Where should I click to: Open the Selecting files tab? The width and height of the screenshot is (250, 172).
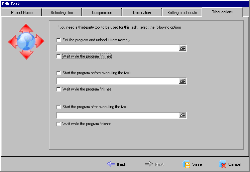62,13
